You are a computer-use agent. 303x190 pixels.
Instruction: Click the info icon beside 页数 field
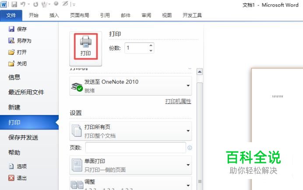[190, 148]
